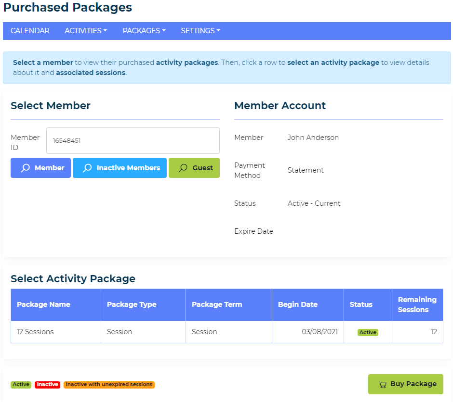Click the Active legend badge
Viewport: 453px width, 402px height.
[x=21, y=384]
